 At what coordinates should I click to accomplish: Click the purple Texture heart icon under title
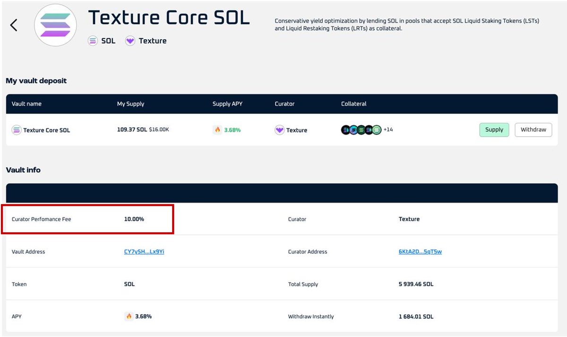tap(130, 41)
